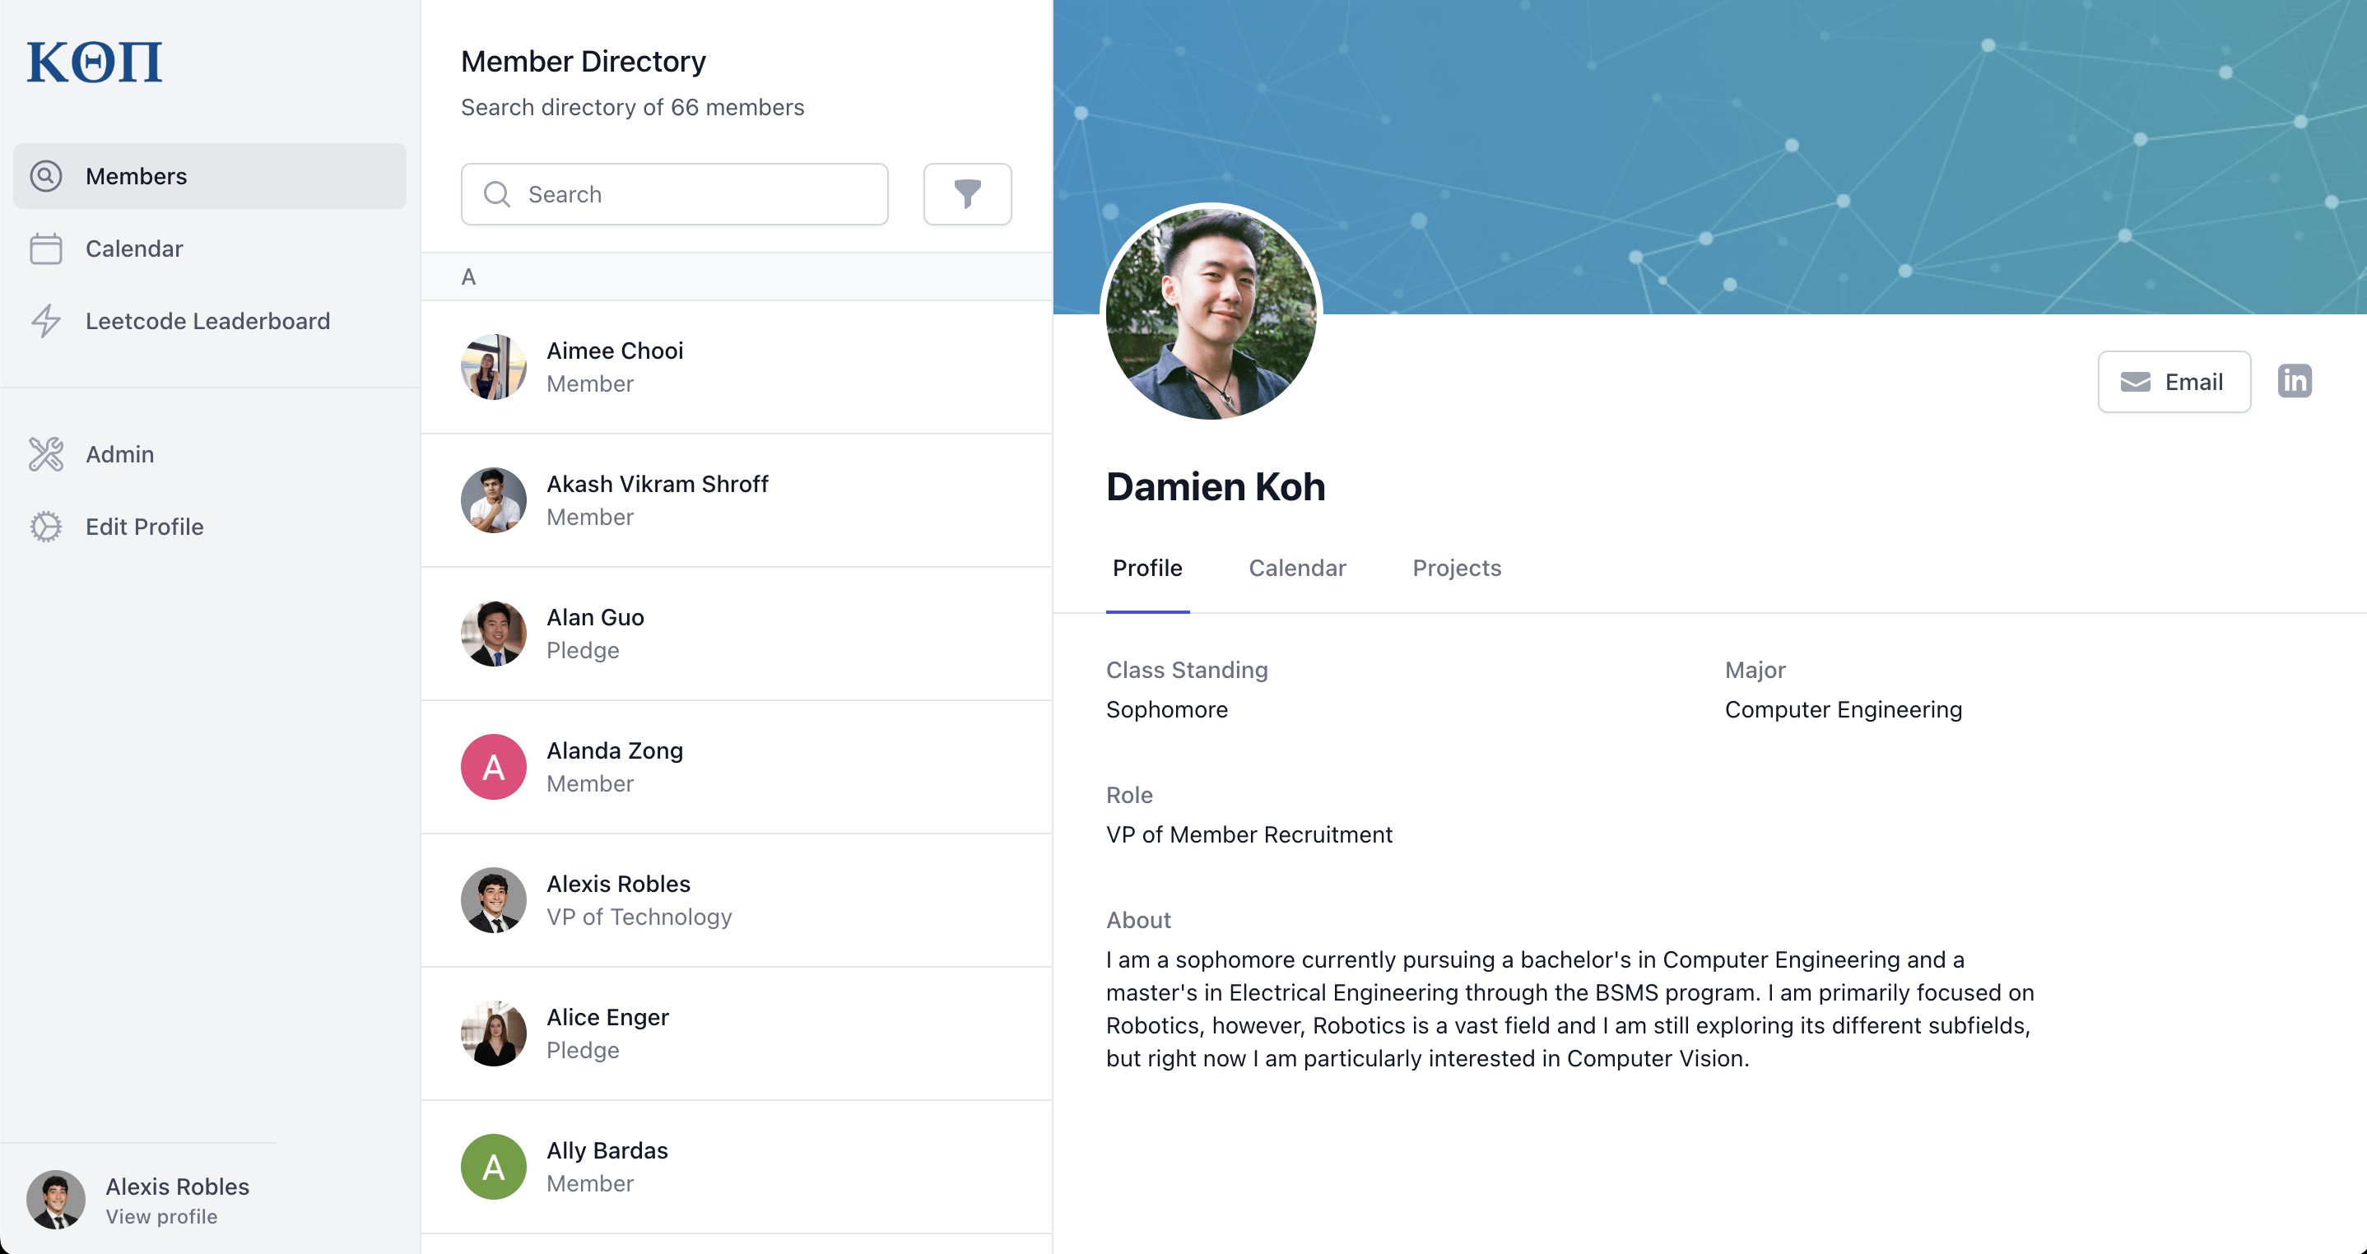This screenshot has width=2367, height=1254.
Task: Click Alanda Zong's pink avatar
Action: [x=494, y=767]
